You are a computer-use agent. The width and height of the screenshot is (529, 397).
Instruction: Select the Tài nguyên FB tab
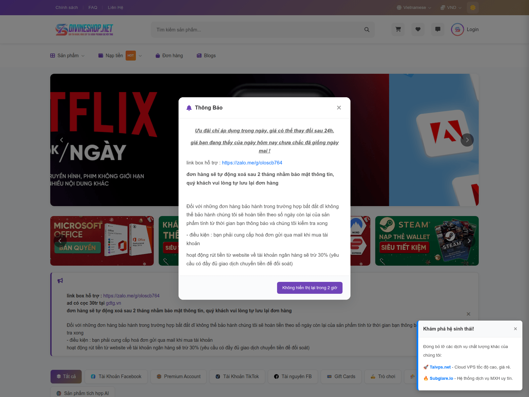pos(293,376)
